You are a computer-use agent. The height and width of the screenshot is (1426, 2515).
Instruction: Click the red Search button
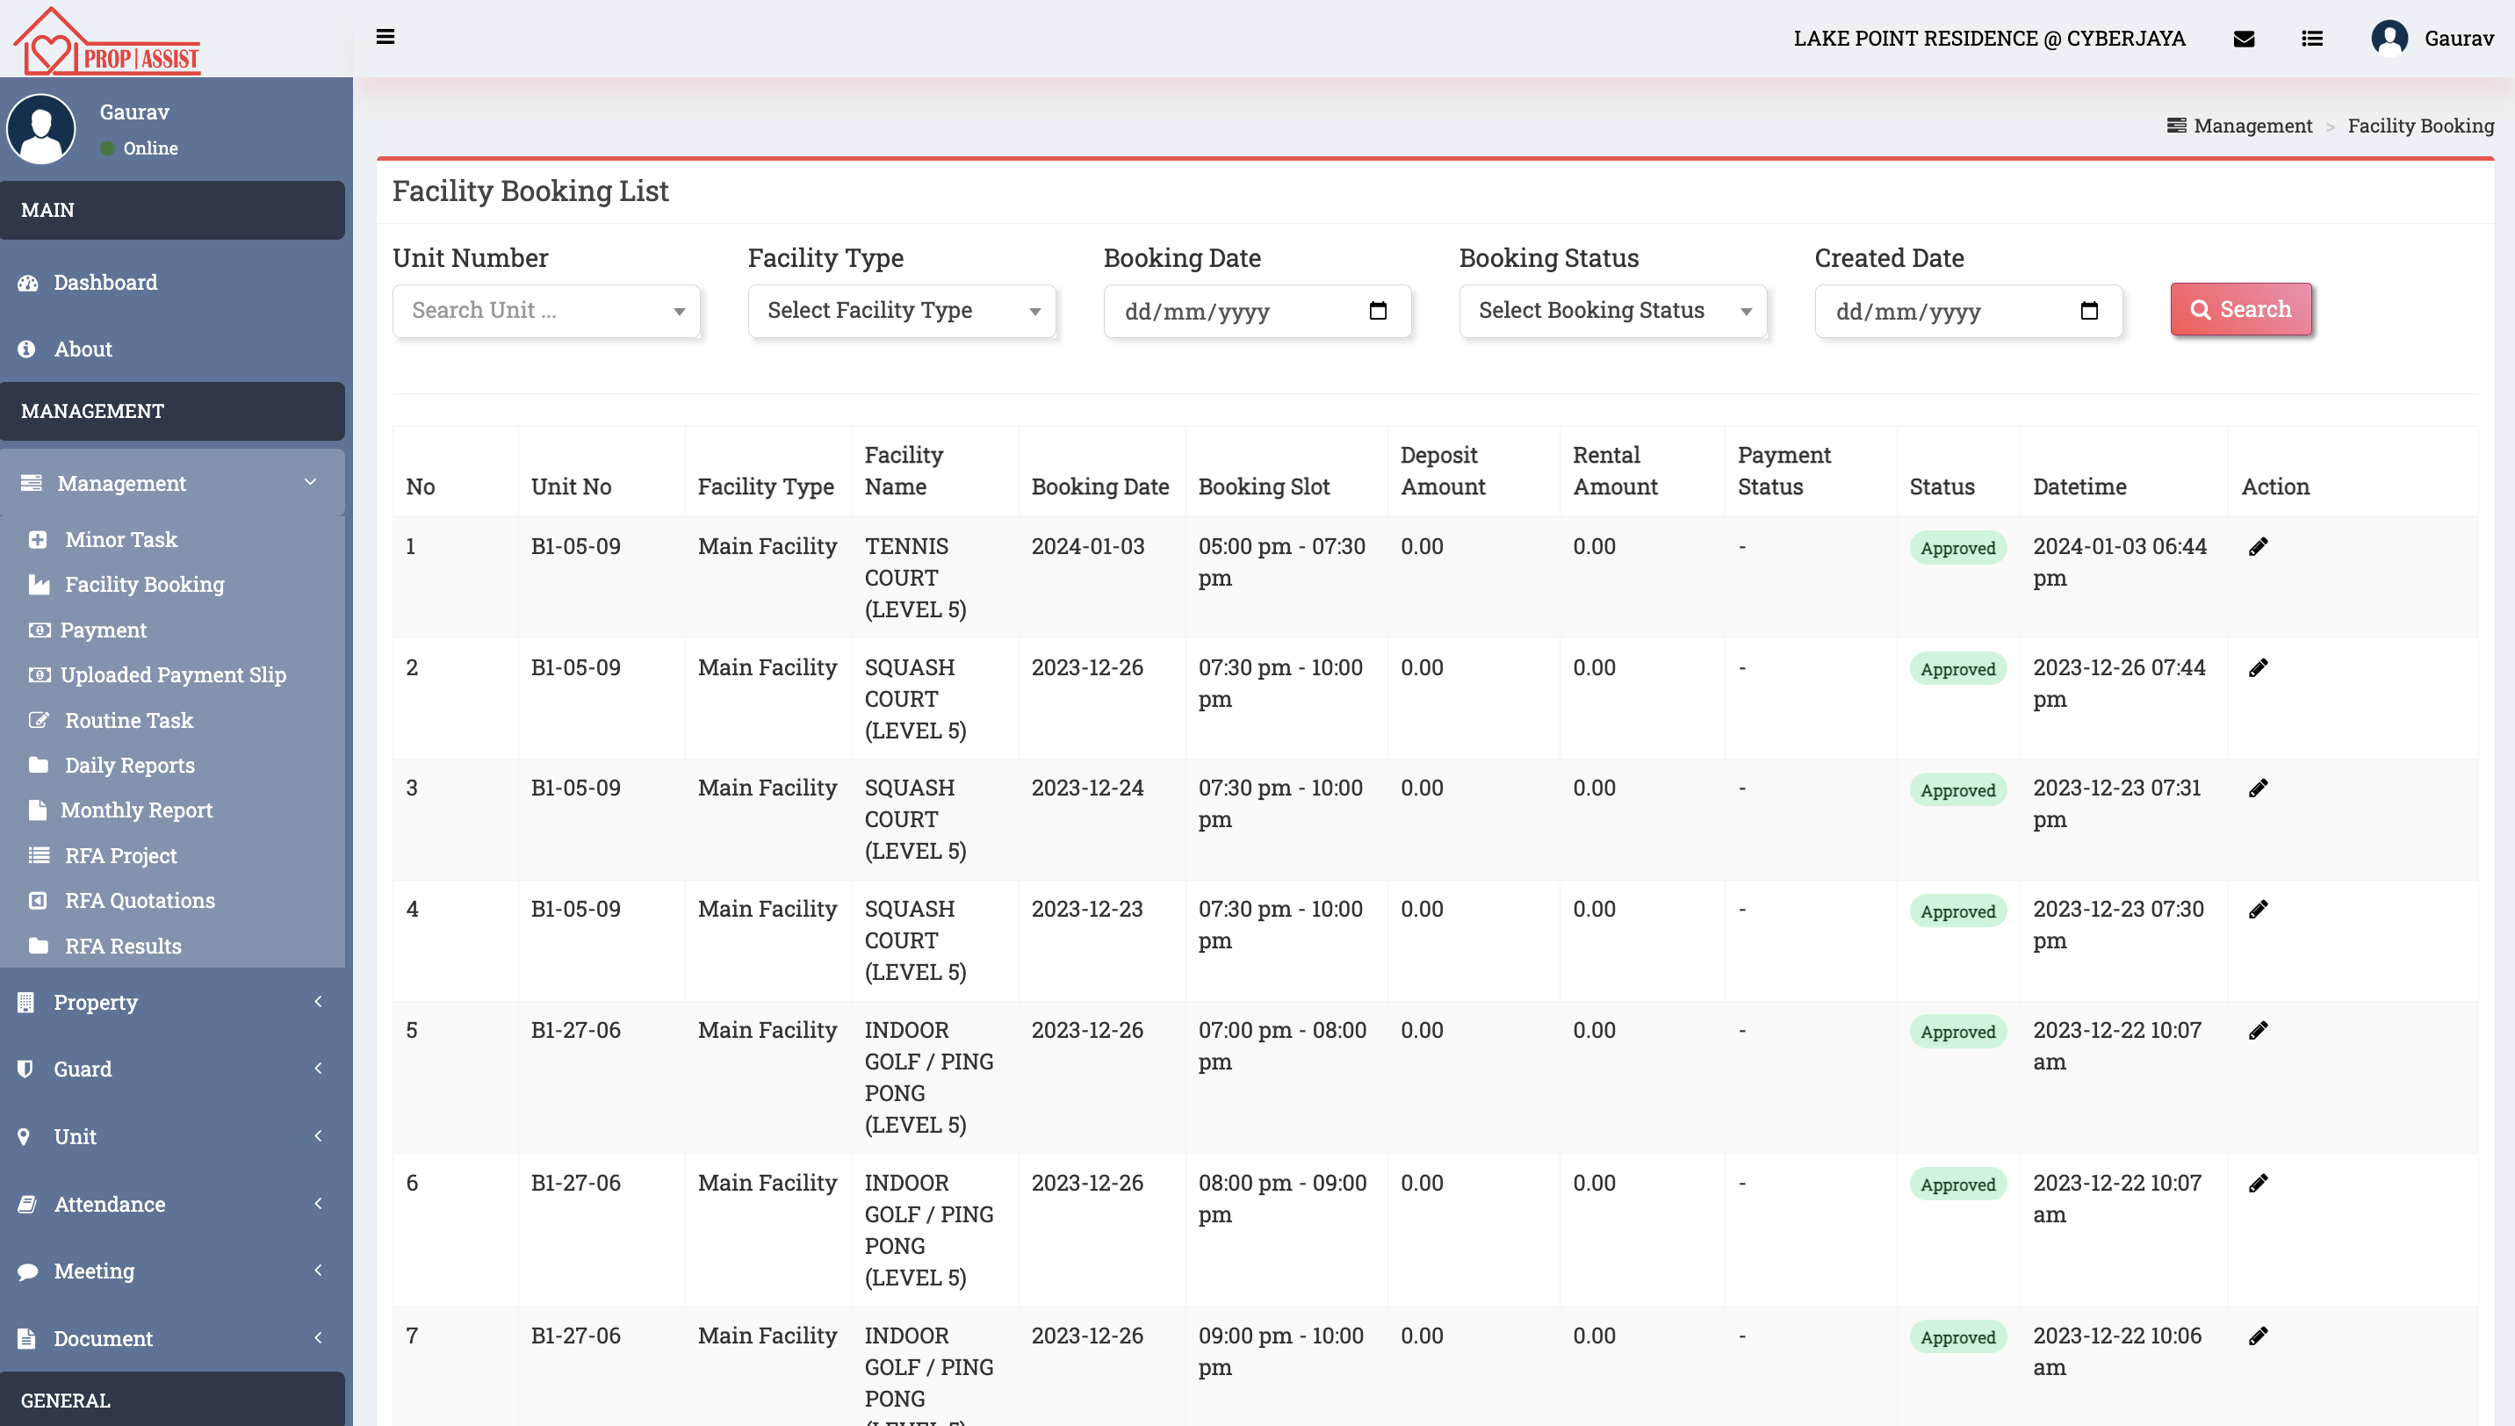tap(2240, 309)
